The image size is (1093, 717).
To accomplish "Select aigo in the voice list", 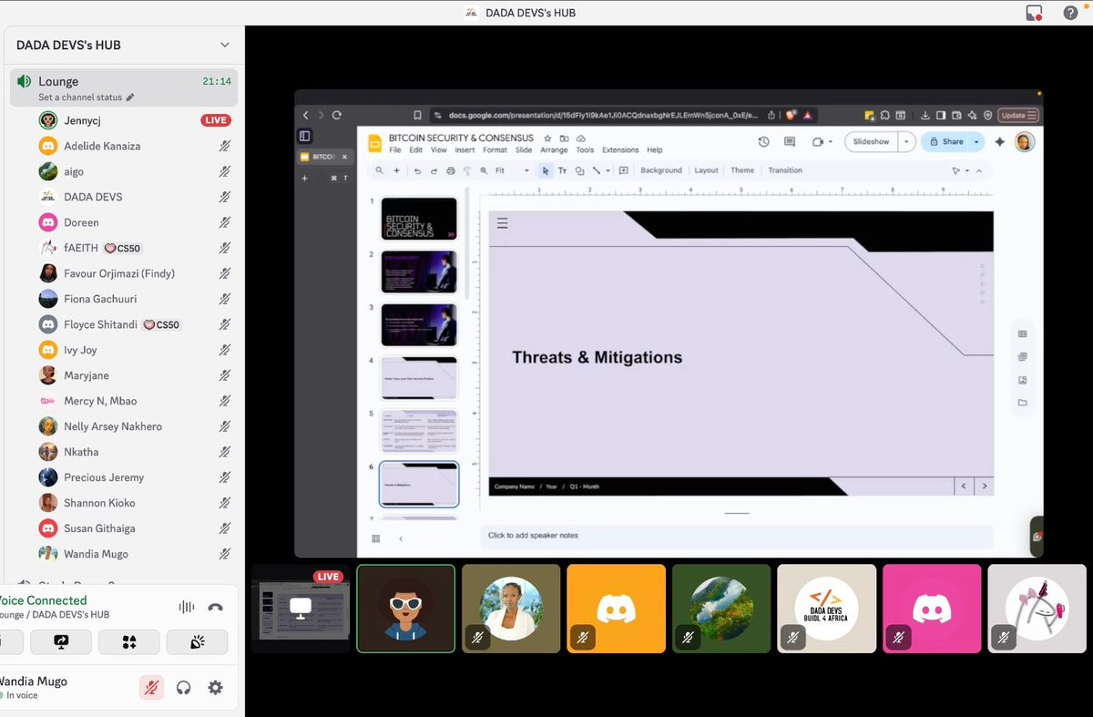I will click(124, 171).
